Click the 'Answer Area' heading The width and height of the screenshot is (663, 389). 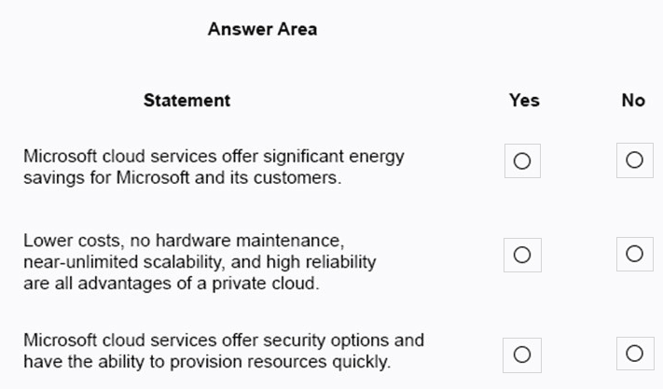pyautogui.click(x=262, y=29)
